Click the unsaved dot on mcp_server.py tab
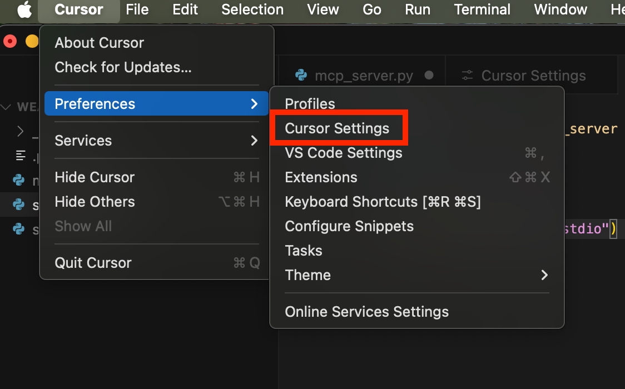The image size is (625, 389). 429,75
